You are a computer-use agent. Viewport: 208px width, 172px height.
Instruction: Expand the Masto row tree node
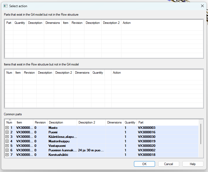click(x=7, y=128)
